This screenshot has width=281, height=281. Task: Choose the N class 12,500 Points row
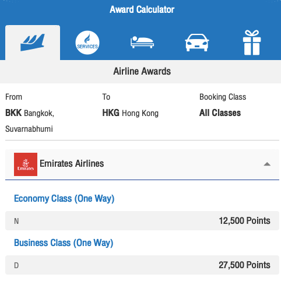(142, 221)
